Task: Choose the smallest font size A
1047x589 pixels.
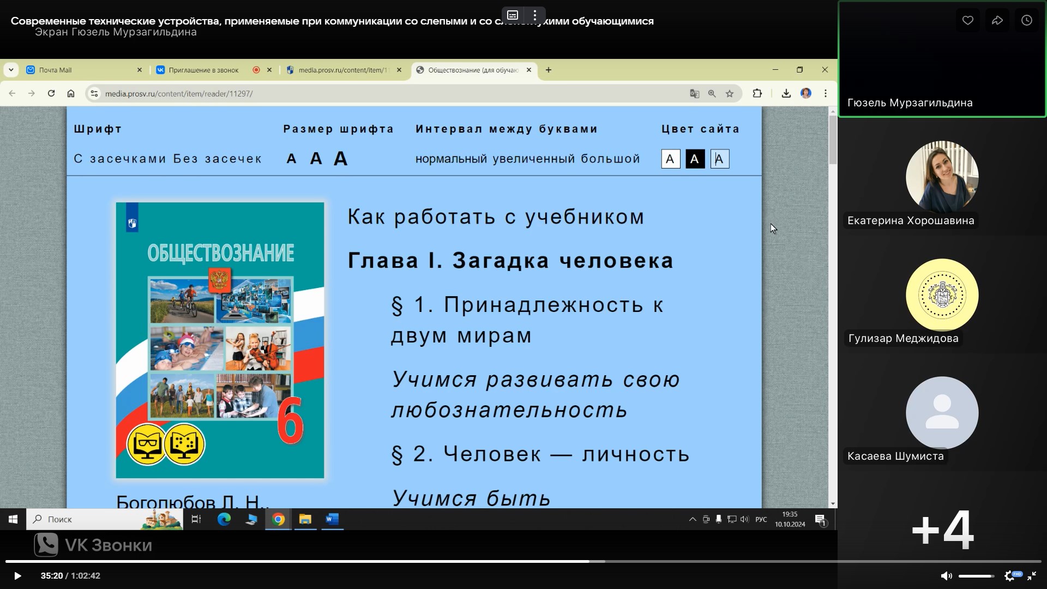Action: pyautogui.click(x=291, y=159)
